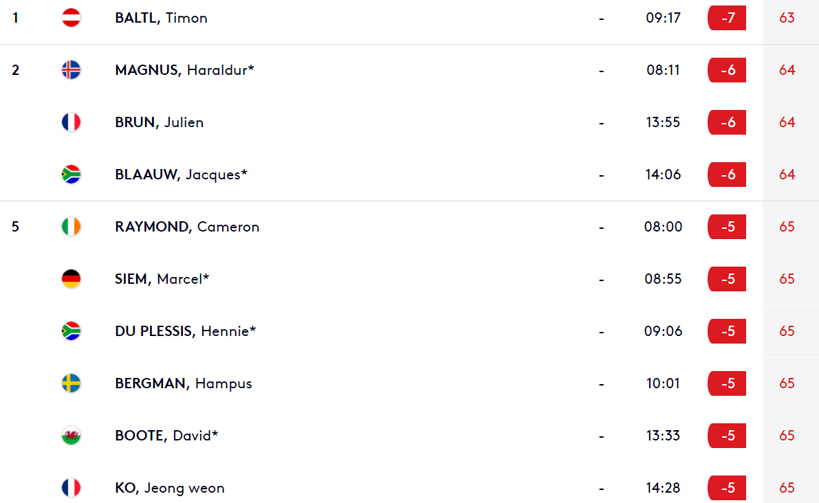This screenshot has width=819, height=503.
Task: Open player MAGNUS, Haraldur profile
Action: [184, 71]
